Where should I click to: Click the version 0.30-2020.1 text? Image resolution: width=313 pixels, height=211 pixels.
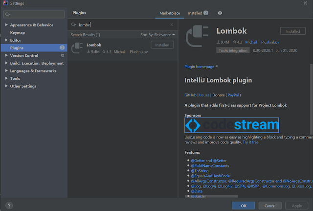pyautogui.click(x=263, y=50)
